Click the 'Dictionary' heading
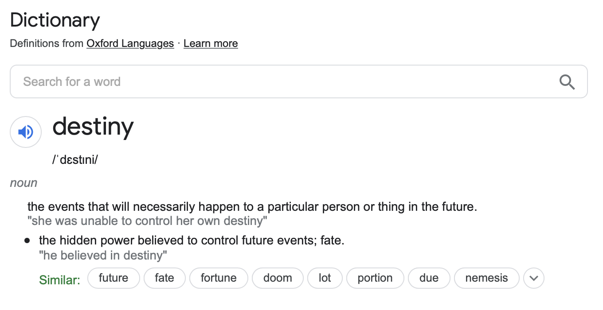The height and width of the screenshot is (310, 603). pos(55,20)
